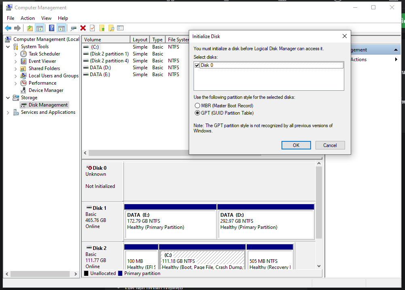This screenshot has width=405, height=290.
Task: Click the Task Scheduler clock icon
Action: [x=23, y=54]
